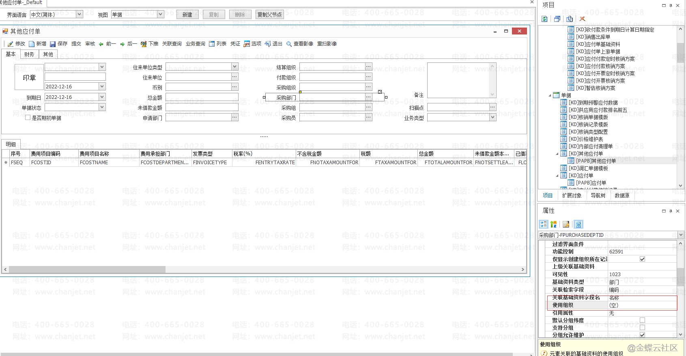Collapse the 单据 tree node
686x356 pixels.
(550, 95)
